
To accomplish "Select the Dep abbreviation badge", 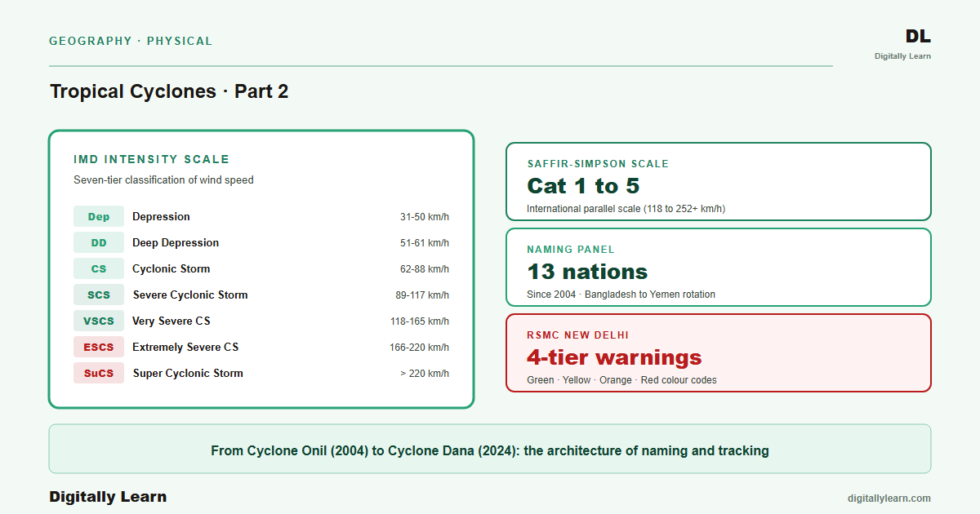I will 99,216.
